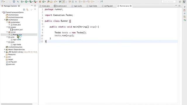The height and width of the screenshot is (105, 187).
Task: Collapse All in Package Explorer
Action: (x=24, y=10)
